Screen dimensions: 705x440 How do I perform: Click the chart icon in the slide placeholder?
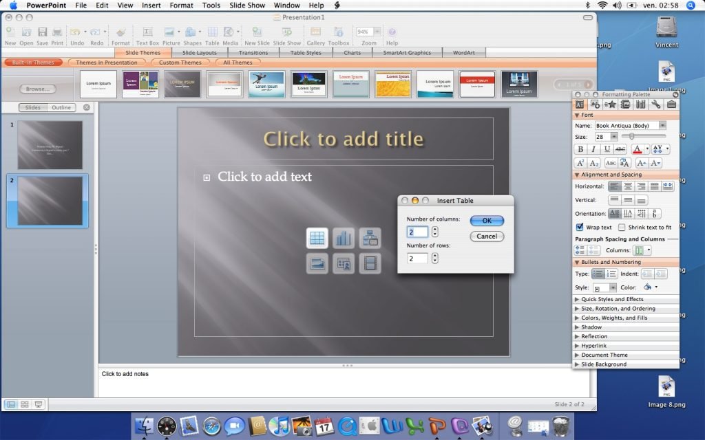pos(343,237)
